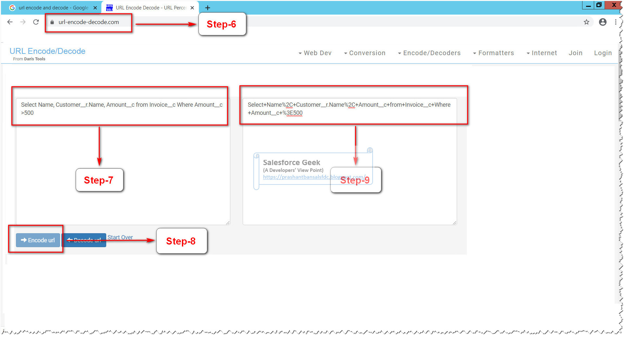Viewport: 626px width, 337px height.
Task: Expand the Conversion dropdown
Action: (x=367, y=53)
